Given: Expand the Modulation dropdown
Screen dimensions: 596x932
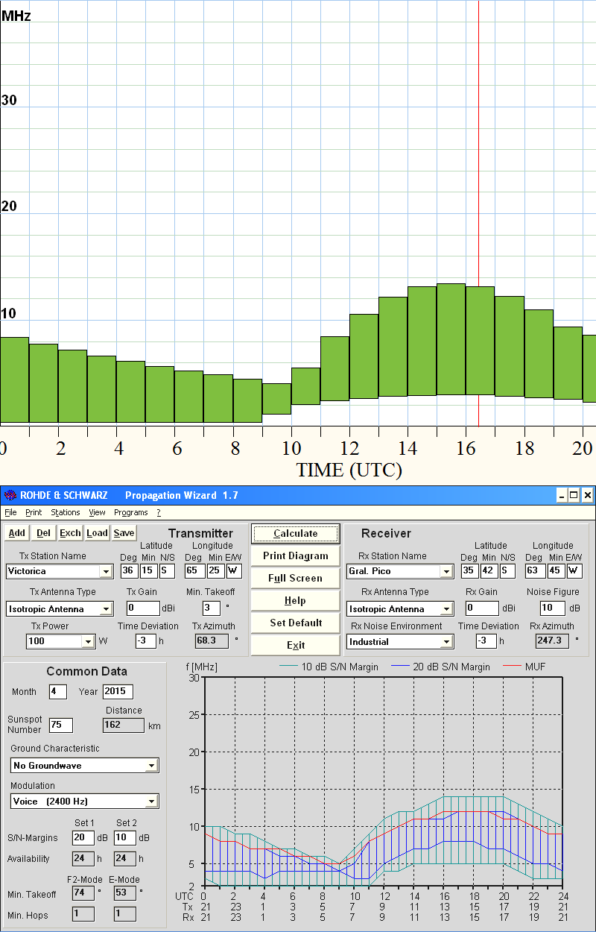Looking at the screenshot, I should 152,802.
